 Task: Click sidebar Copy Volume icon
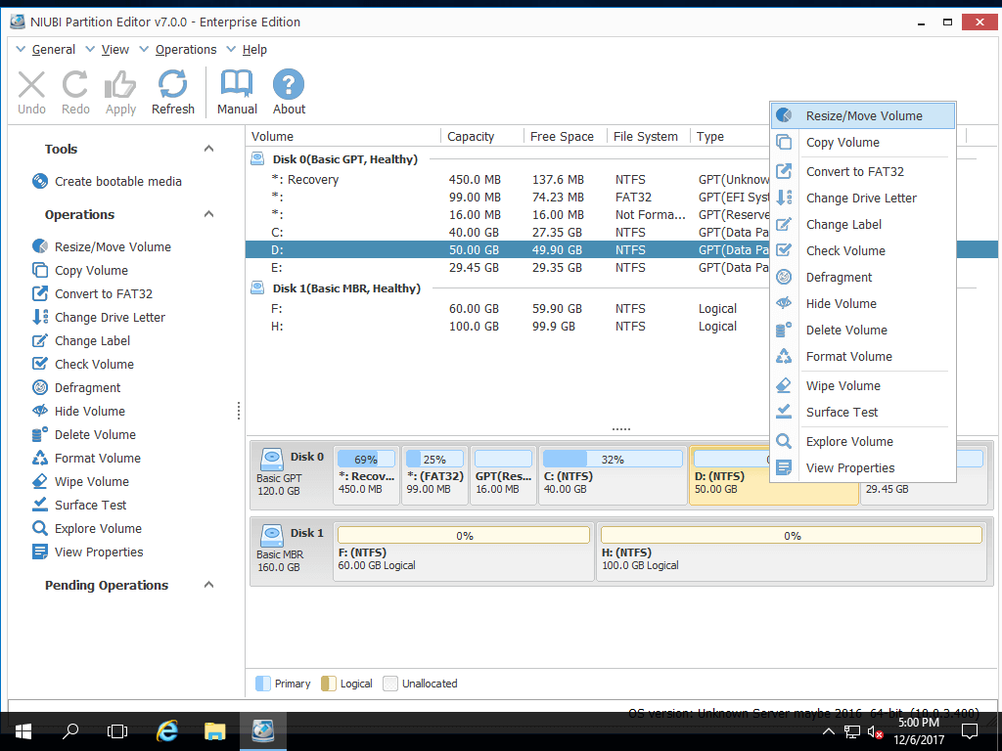(39, 270)
